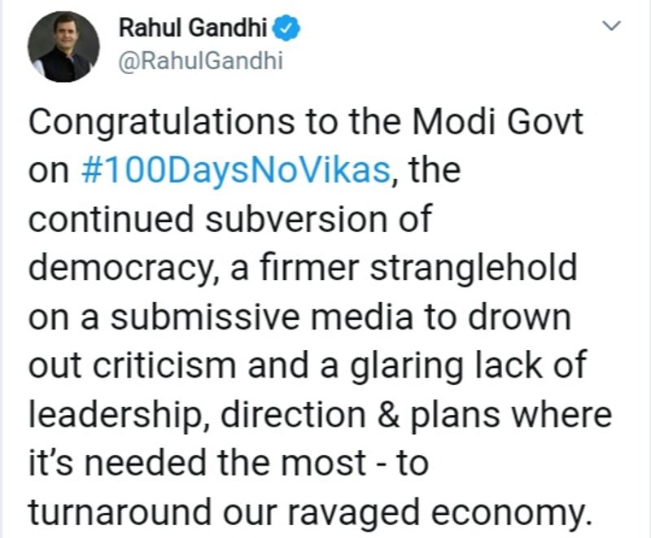Open the @RahulGandhi handle
This screenshot has width=651, height=538.
point(200,62)
